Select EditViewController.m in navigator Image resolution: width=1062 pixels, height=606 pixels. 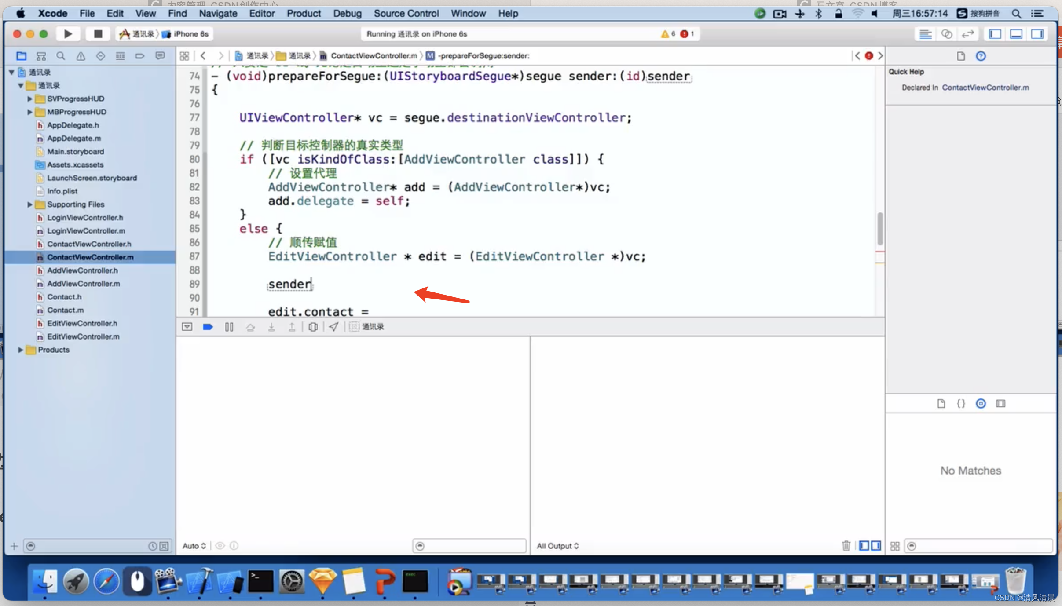[83, 336]
